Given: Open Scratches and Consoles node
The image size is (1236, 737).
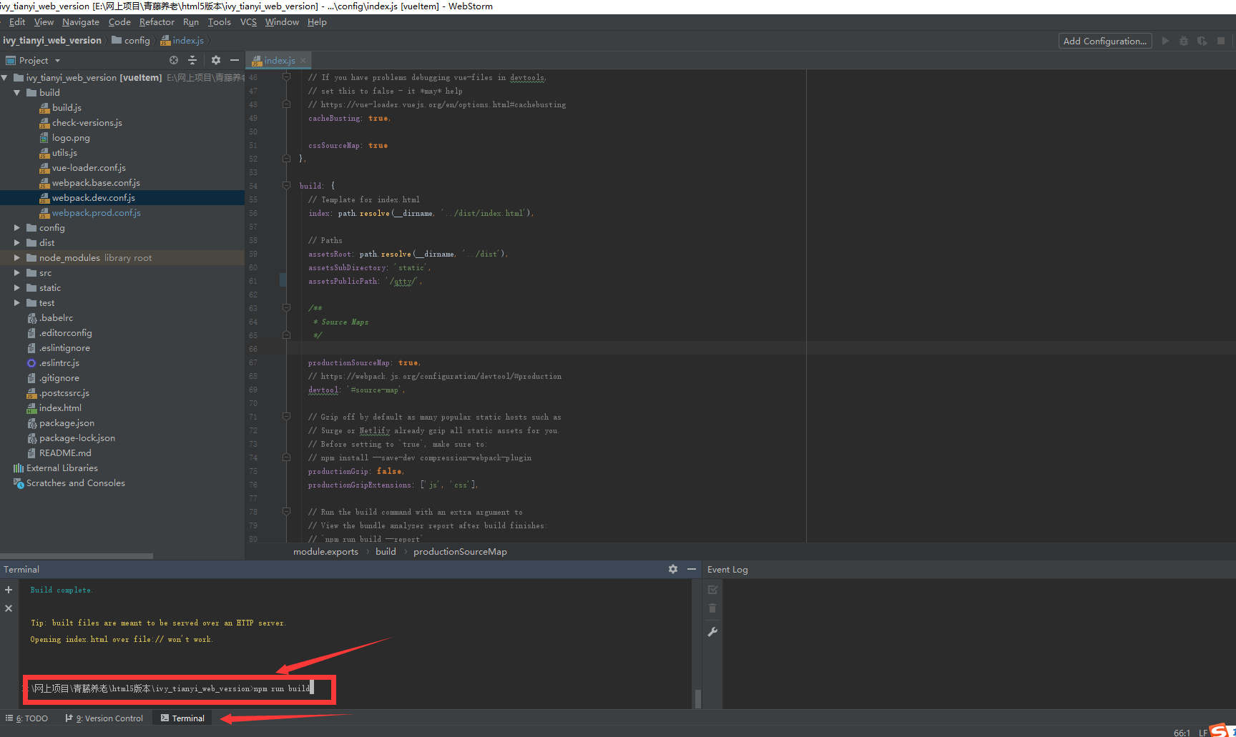Looking at the screenshot, I should click(x=75, y=483).
